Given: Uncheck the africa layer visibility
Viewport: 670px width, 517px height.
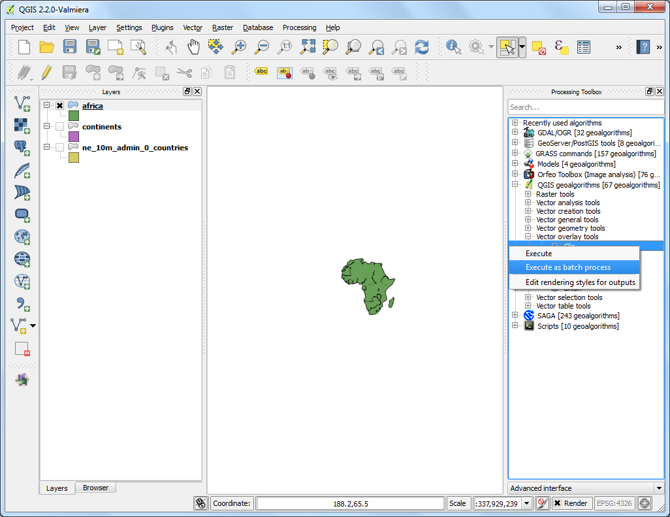Looking at the screenshot, I should coord(60,106).
